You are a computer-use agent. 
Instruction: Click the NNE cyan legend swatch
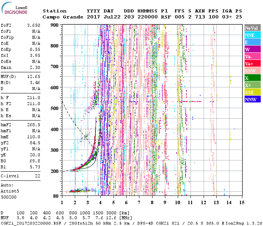click(x=252, y=35)
